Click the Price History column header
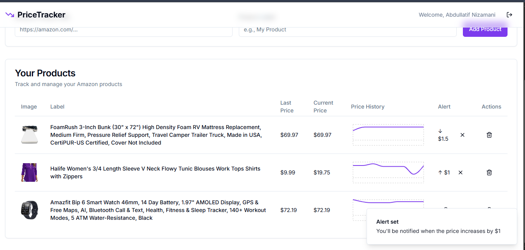Viewport: 525px width, 250px height. click(x=367, y=106)
